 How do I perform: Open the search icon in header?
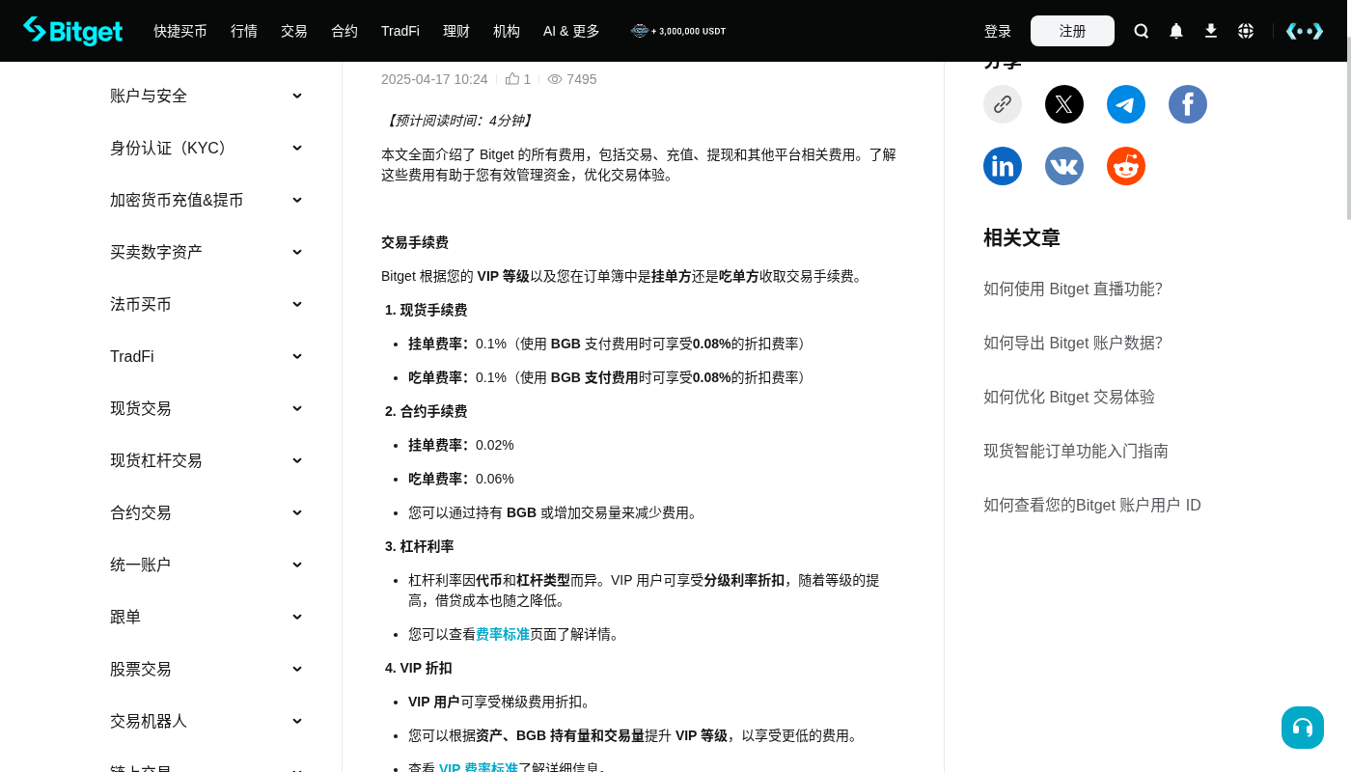pyautogui.click(x=1142, y=31)
